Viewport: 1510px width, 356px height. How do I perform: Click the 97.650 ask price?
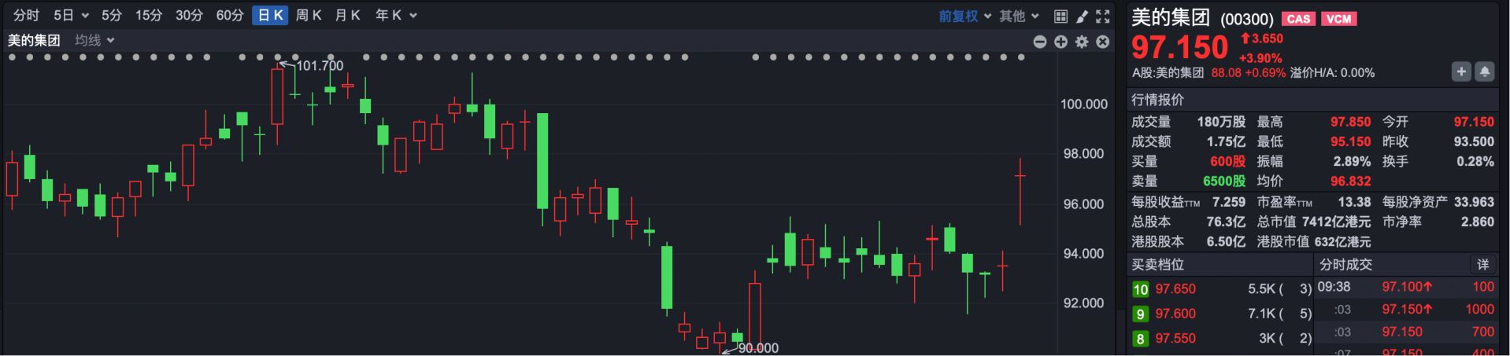pyautogui.click(x=1175, y=289)
